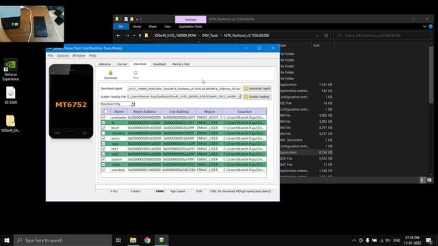The width and height of the screenshot is (438, 246).
Task: Open volume control in system tray
Action: [388, 240]
